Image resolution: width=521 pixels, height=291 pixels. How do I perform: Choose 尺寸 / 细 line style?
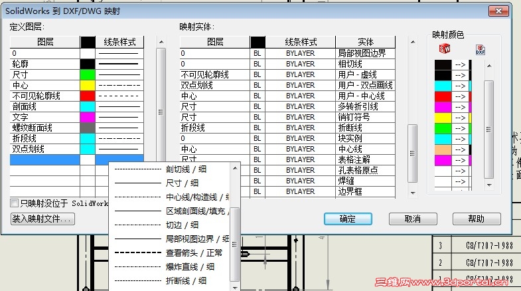pyautogui.click(x=169, y=183)
